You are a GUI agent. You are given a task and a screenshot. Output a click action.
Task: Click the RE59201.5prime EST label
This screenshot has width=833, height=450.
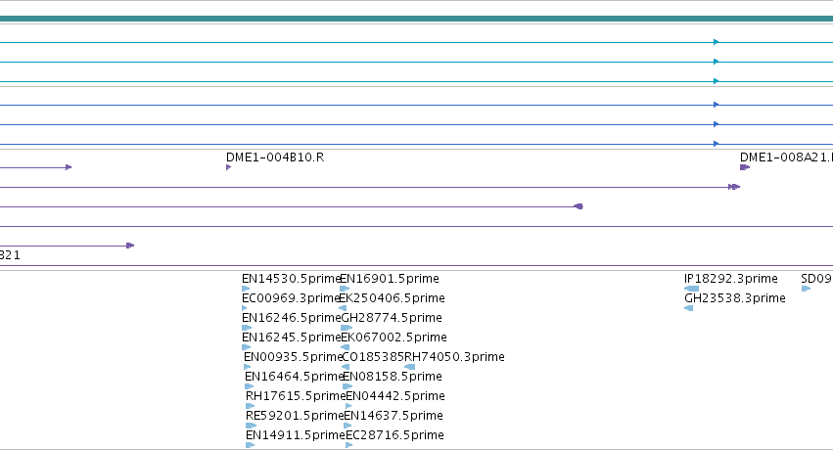pyautogui.click(x=295, y=416)
